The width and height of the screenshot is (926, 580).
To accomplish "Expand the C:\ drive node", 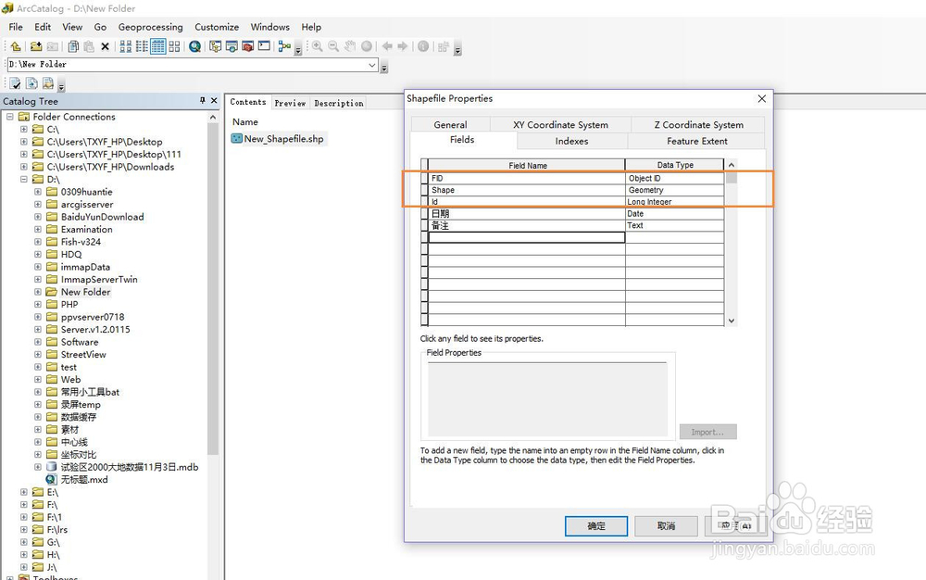I will (24, 130).
